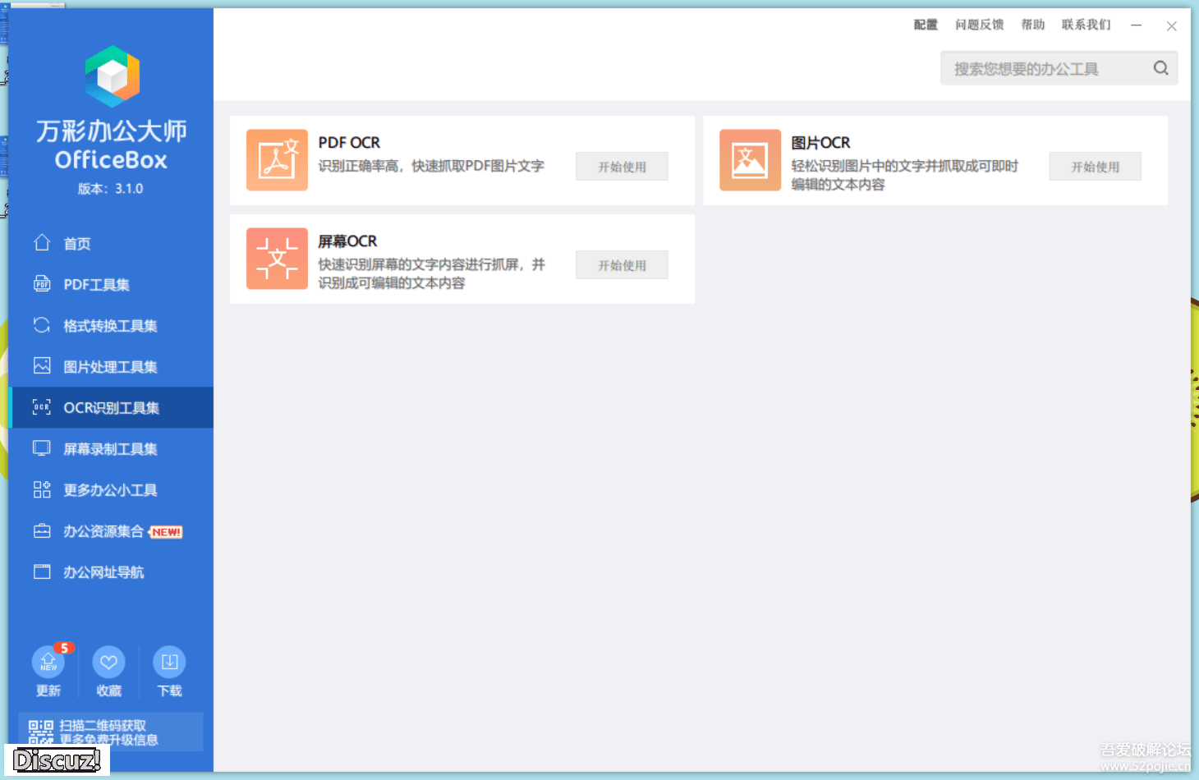Image resolution: width=1199 pixels, height=780 pixels.
Task: Click the PDF OCR tool icon
Action: tap(277, 160)
